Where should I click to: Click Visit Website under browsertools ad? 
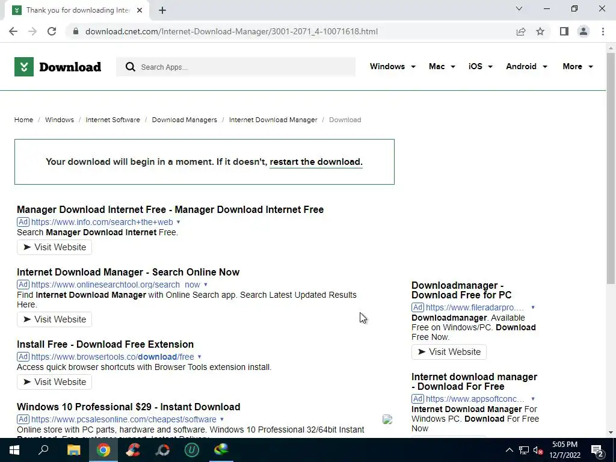click(54, 382)
